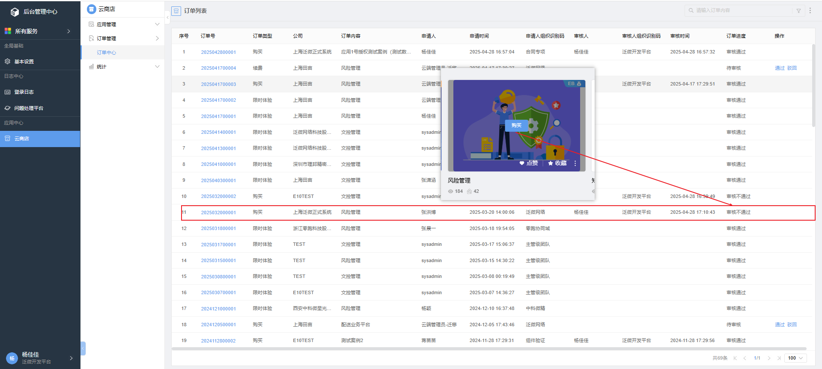822x369 pixels.
Task: Select 问题处理平台 in the sidebar
Action: (x=40, y=108)
